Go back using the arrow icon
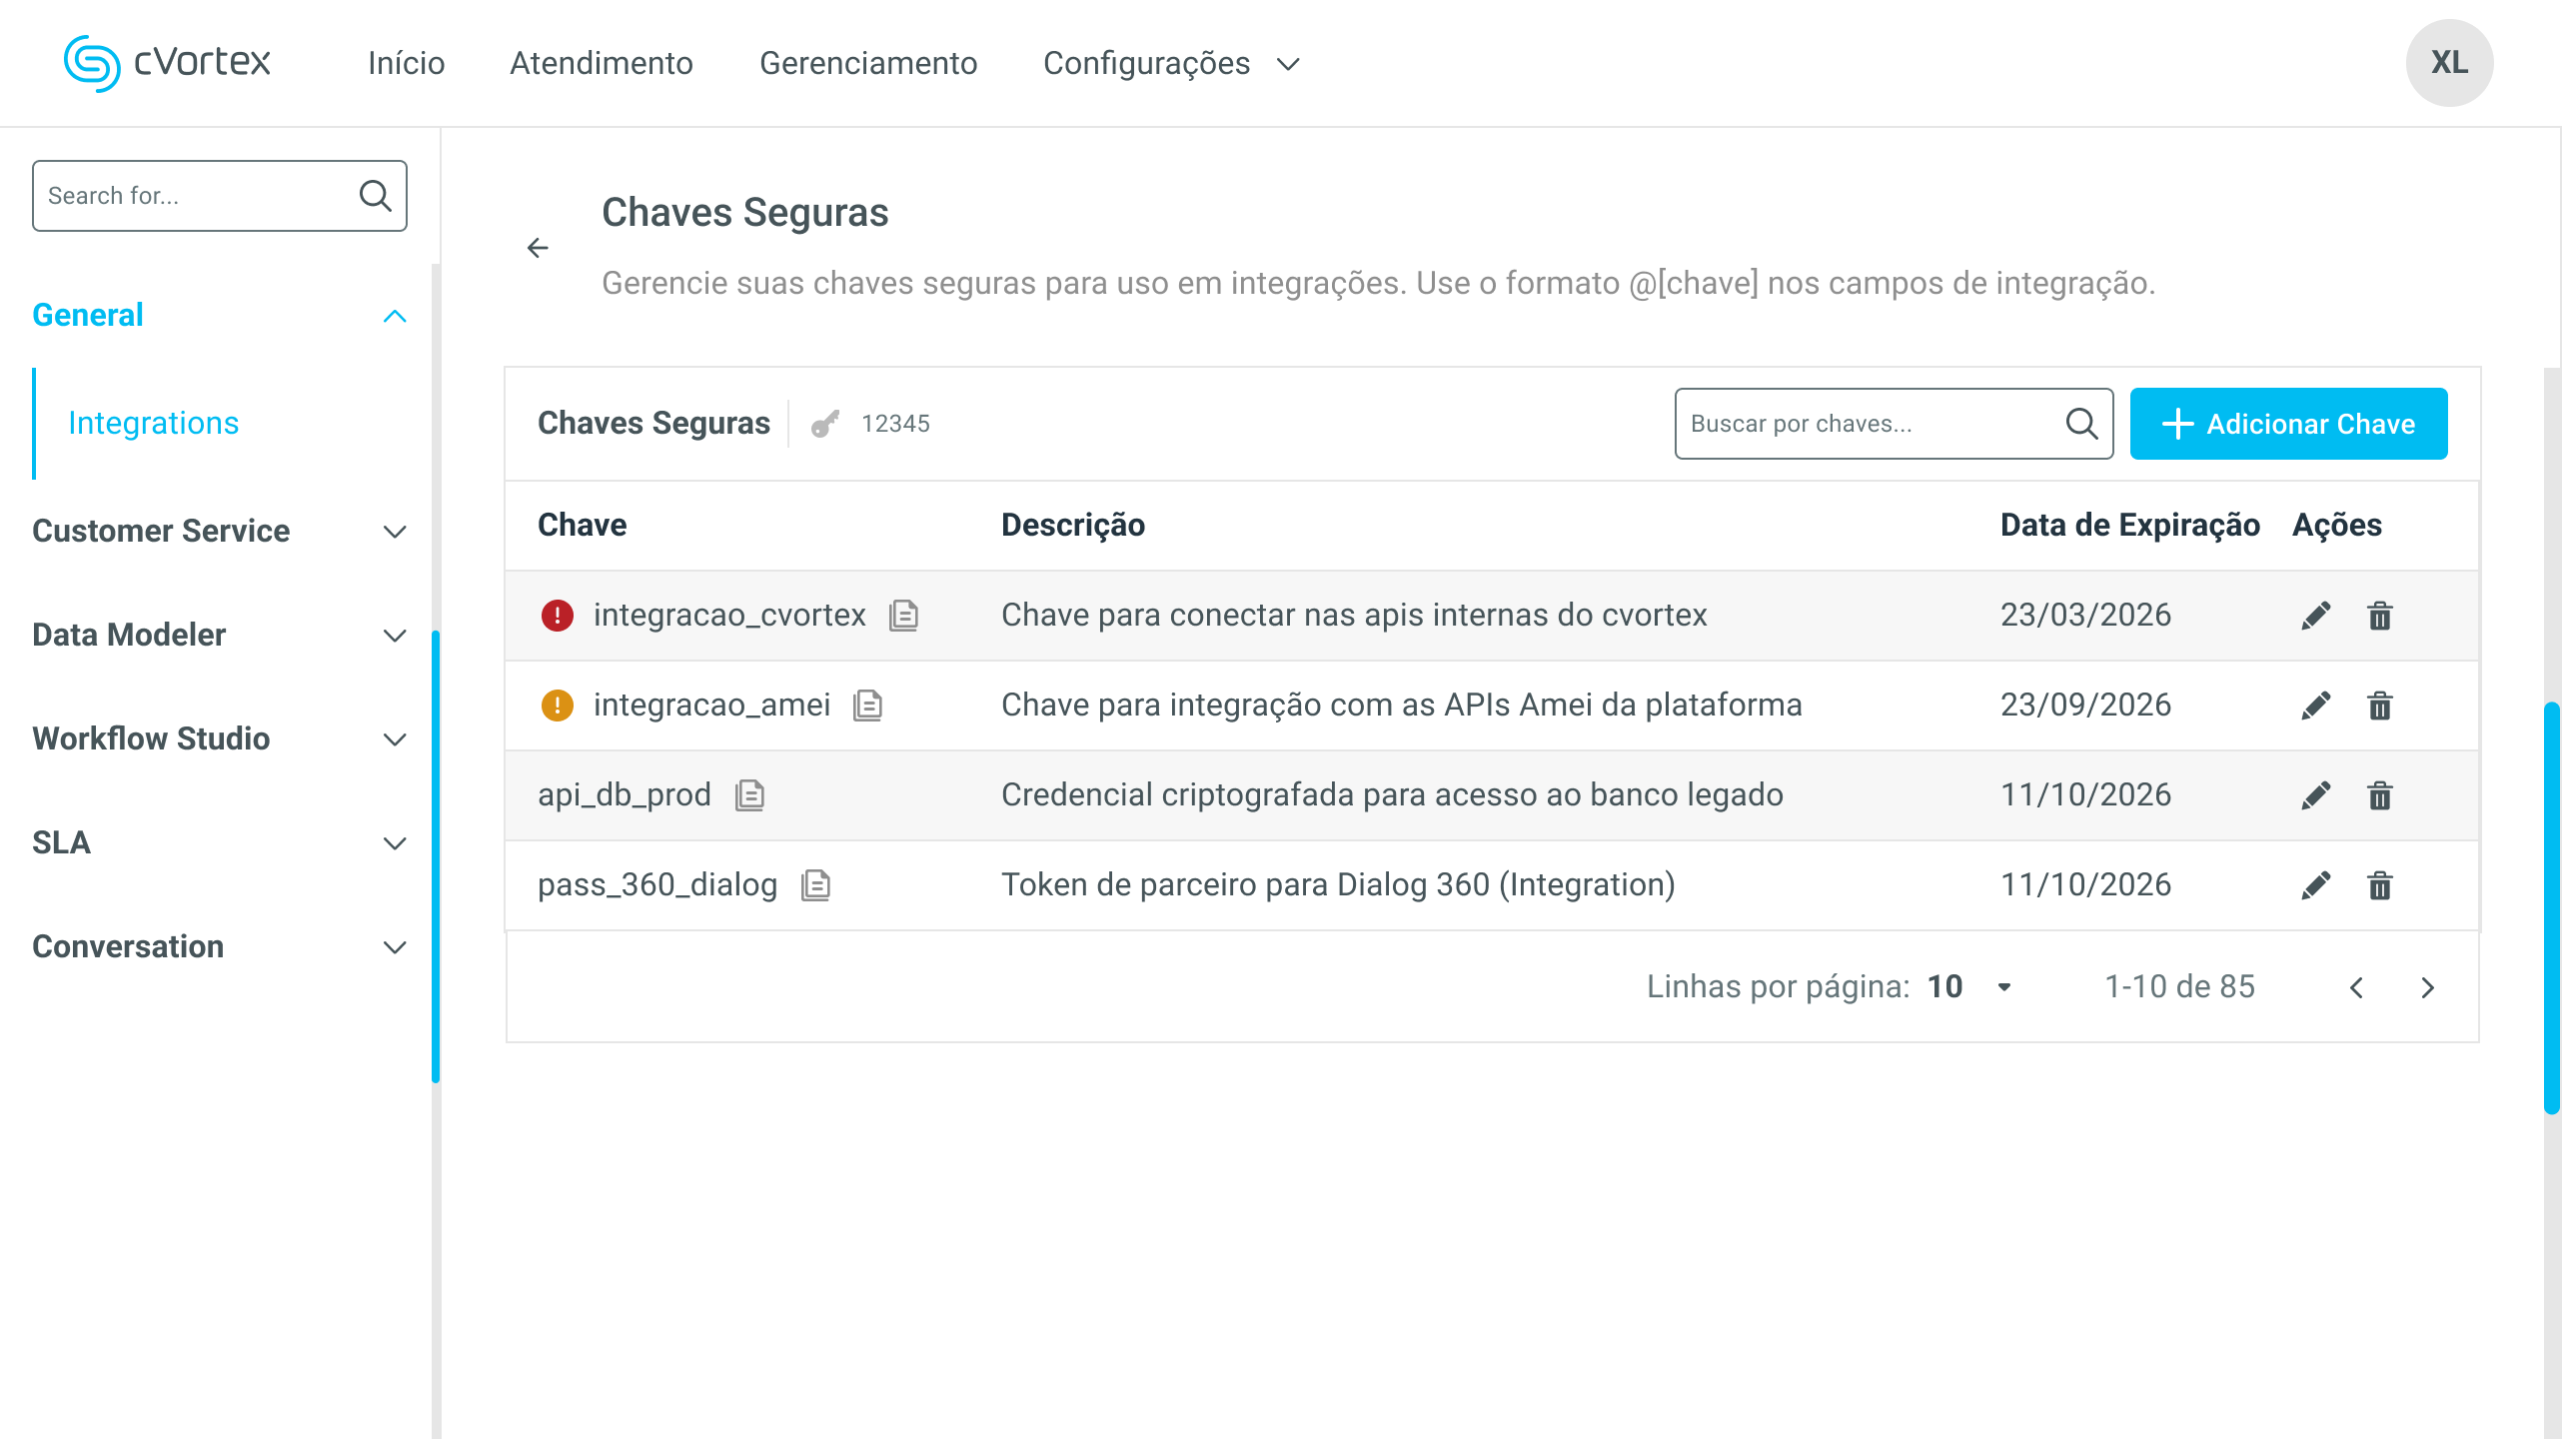 538,248
